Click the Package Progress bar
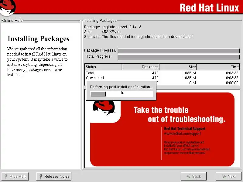The width and height of the screenshot is (243, 182). [x=179, y=51]
